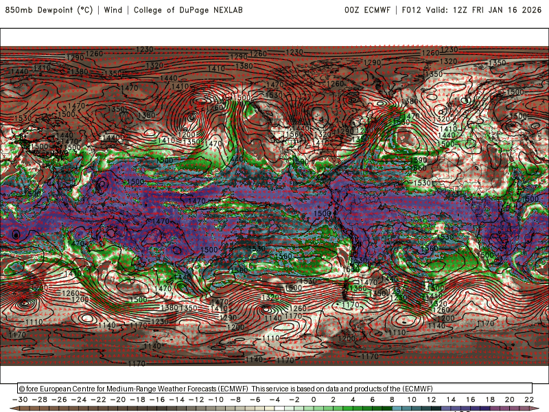
Task: Click the -2 value on the color scale
Action: pos(294,400)
